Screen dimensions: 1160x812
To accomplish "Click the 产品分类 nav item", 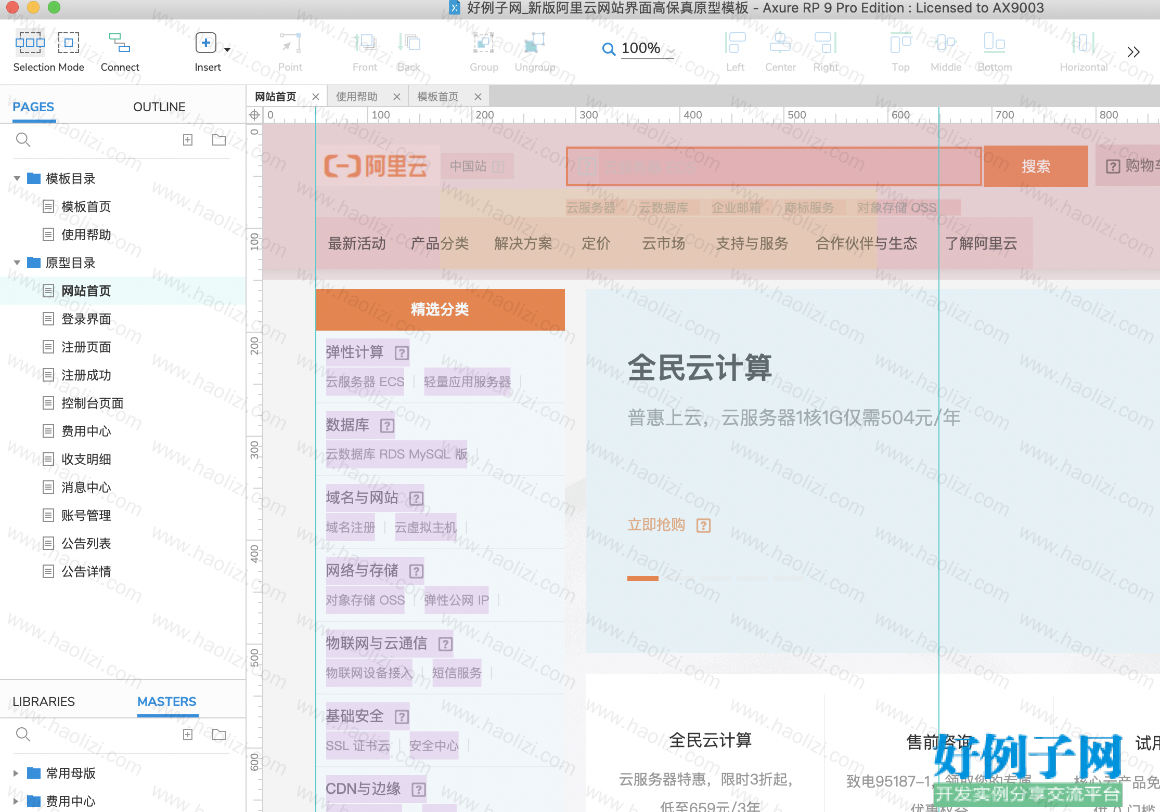I will pos(440,243).
